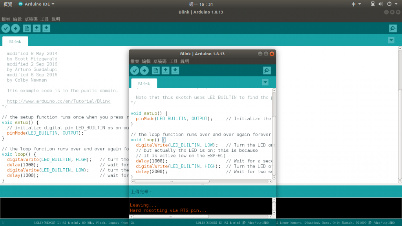Click 'This example code is in the public domain.'
This screenshot has height=226, width=402.
pyautogui.click(x=62, y=91)
